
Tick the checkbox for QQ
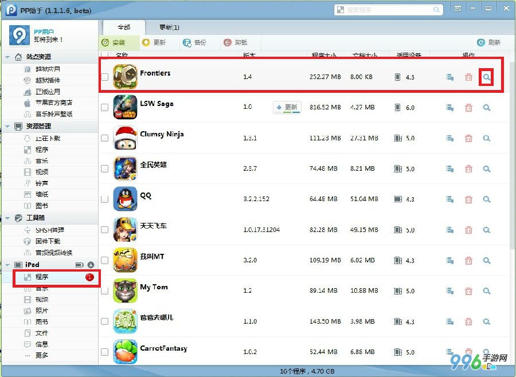click(x=105, y=199)
